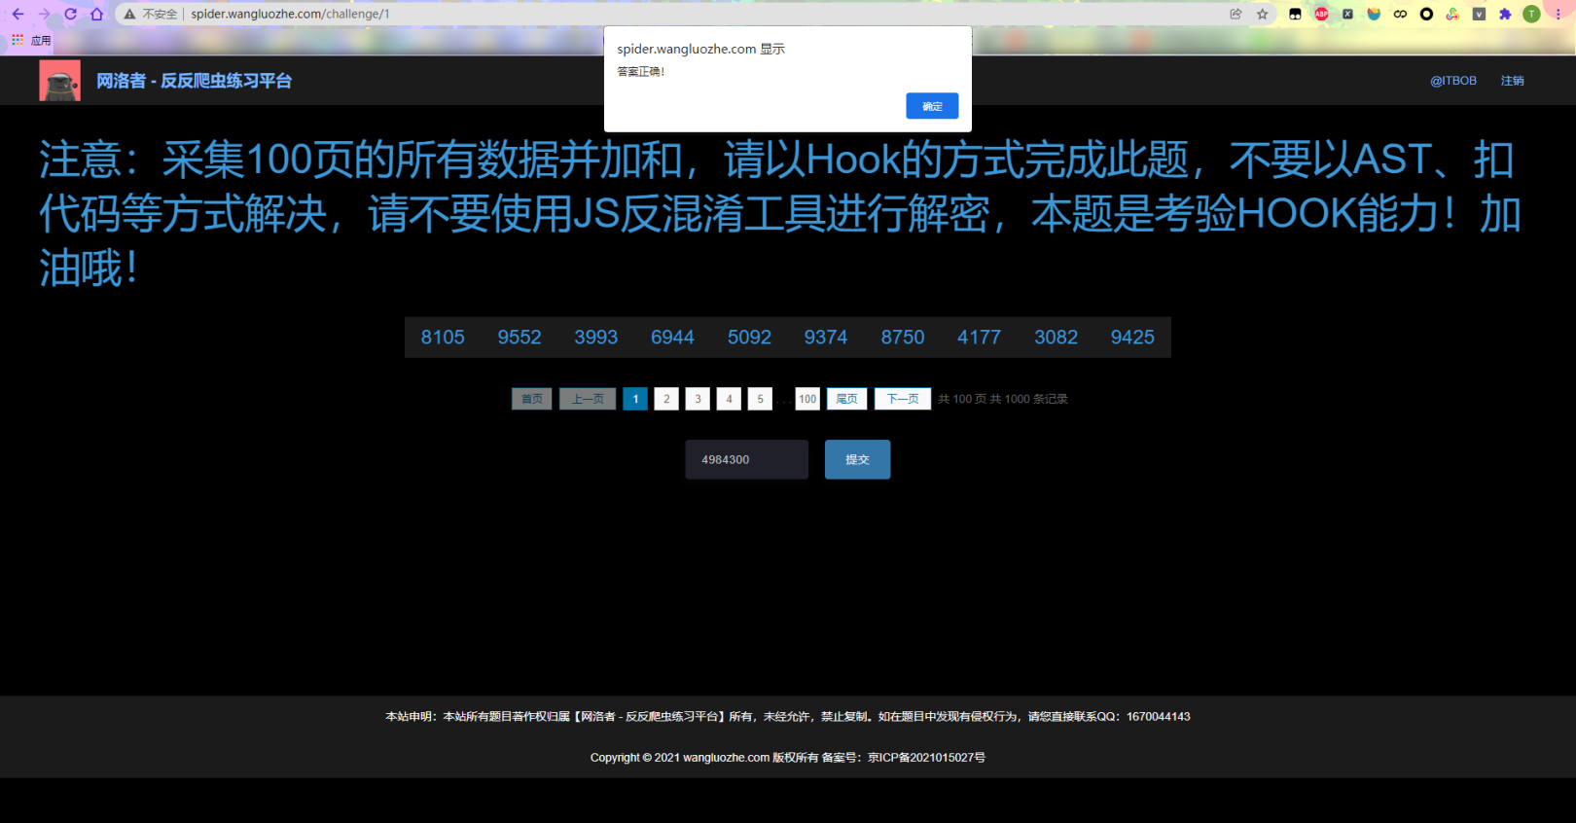Image resolution: width=1576 pixels, height=823 pixels.
Task: Click the browser back arrow
Action: pos(18,14)
